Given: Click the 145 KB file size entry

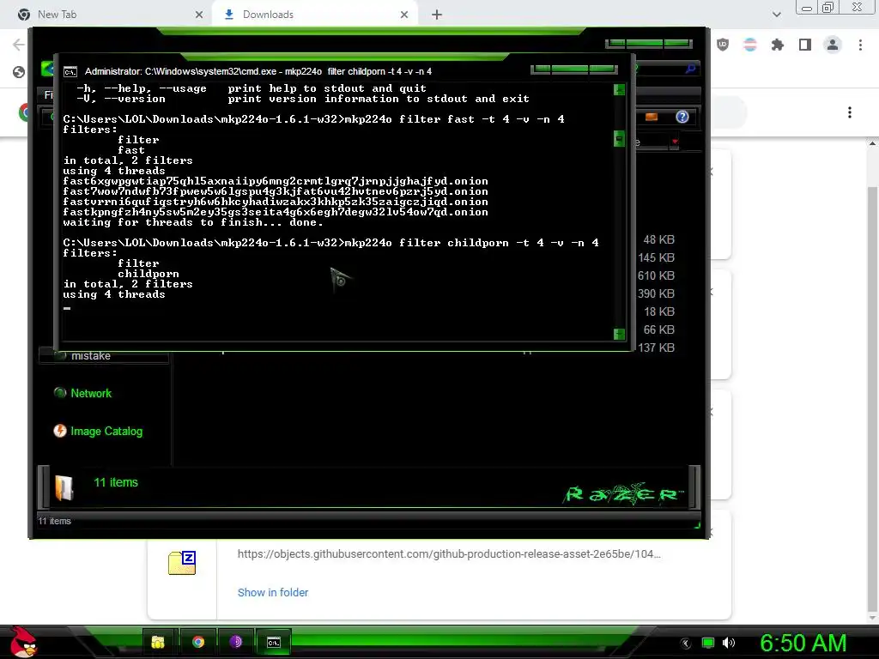Looking at the screenshot, I should [656, 257].
